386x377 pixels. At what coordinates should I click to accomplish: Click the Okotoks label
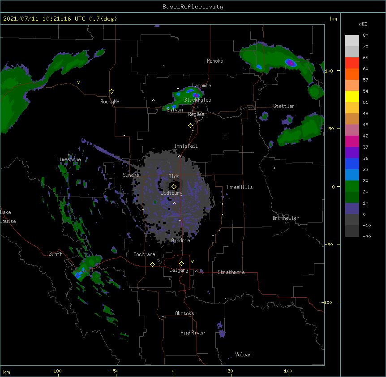[x=184, y=313]
